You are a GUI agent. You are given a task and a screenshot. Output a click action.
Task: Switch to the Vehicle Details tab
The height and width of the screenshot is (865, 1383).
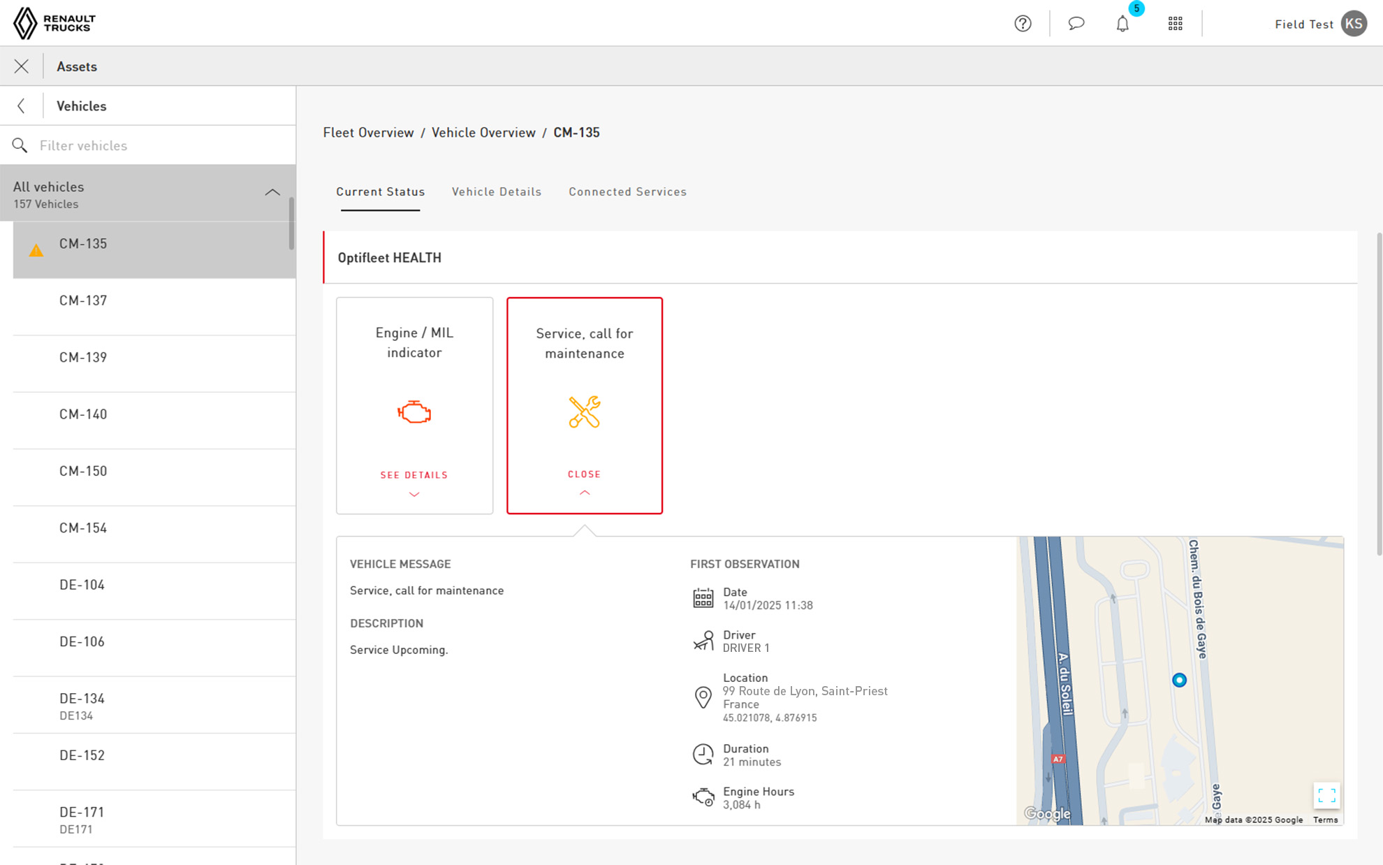497,191
